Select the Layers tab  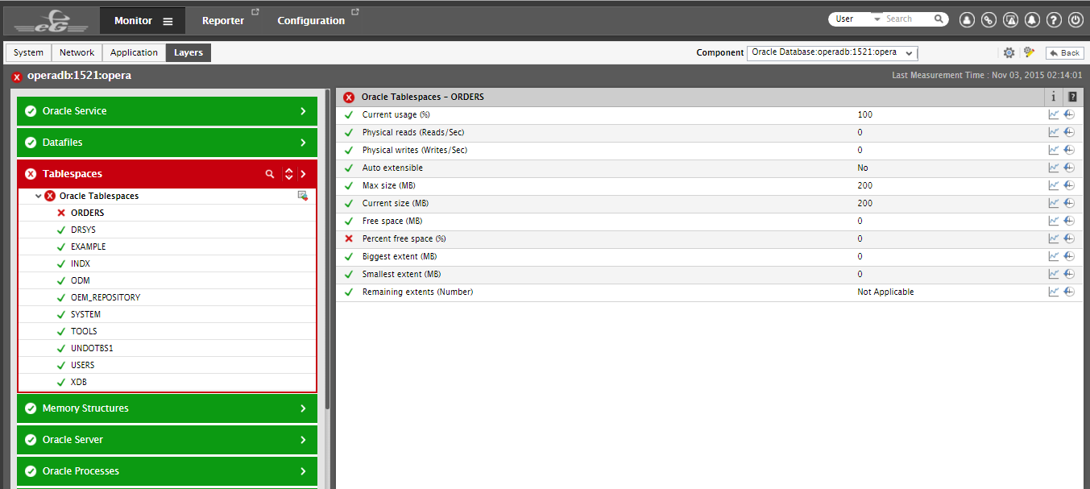189,52
